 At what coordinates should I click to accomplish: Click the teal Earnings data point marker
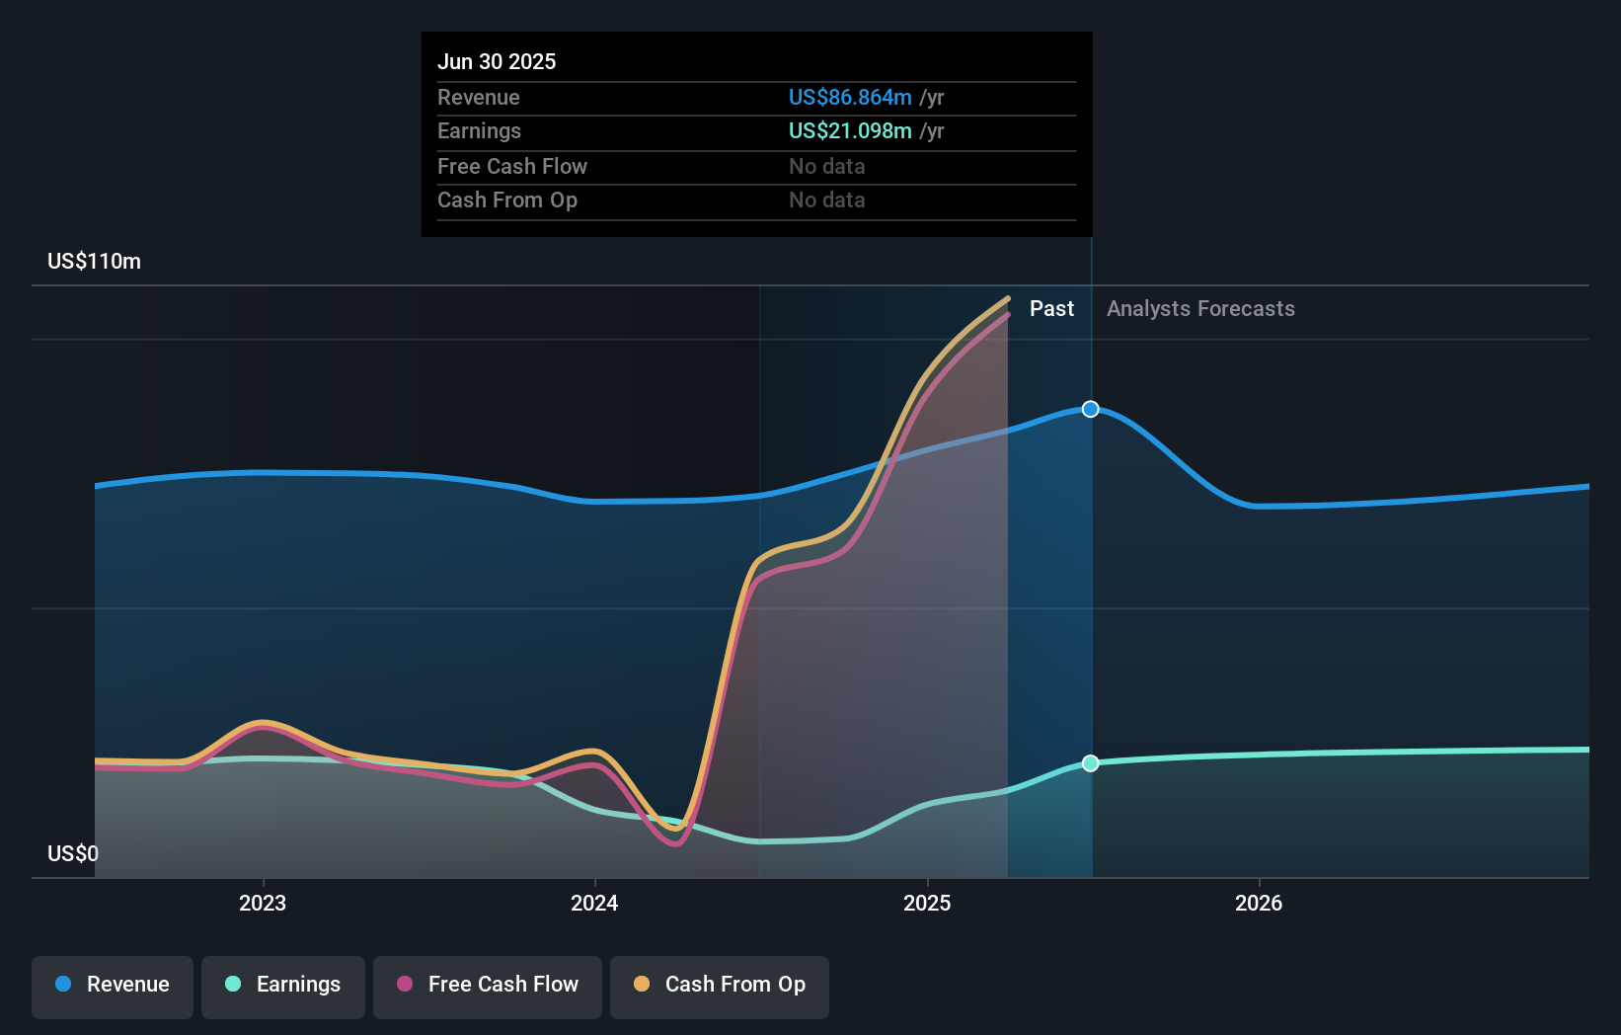click(x=1091, y=763)
